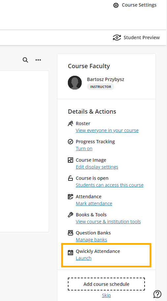
Task: Launch Qwickly Attendance
Action: 84,258
